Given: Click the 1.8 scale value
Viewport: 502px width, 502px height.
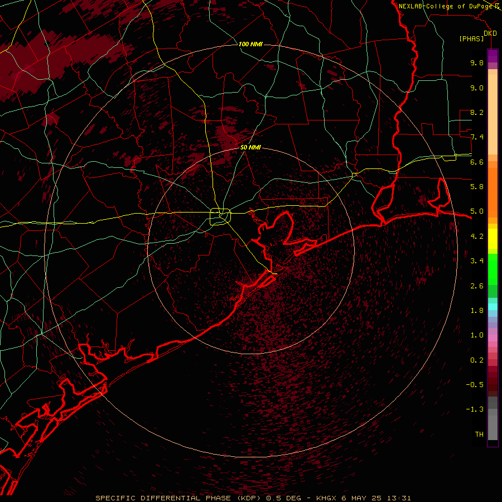Looking at the screenshot, I should pyautogui.click(x=477, y=310).
